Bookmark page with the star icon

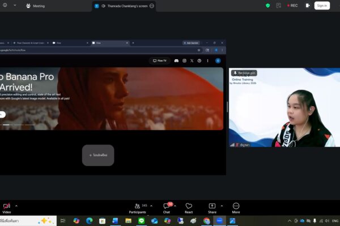(x=199, y=50)
